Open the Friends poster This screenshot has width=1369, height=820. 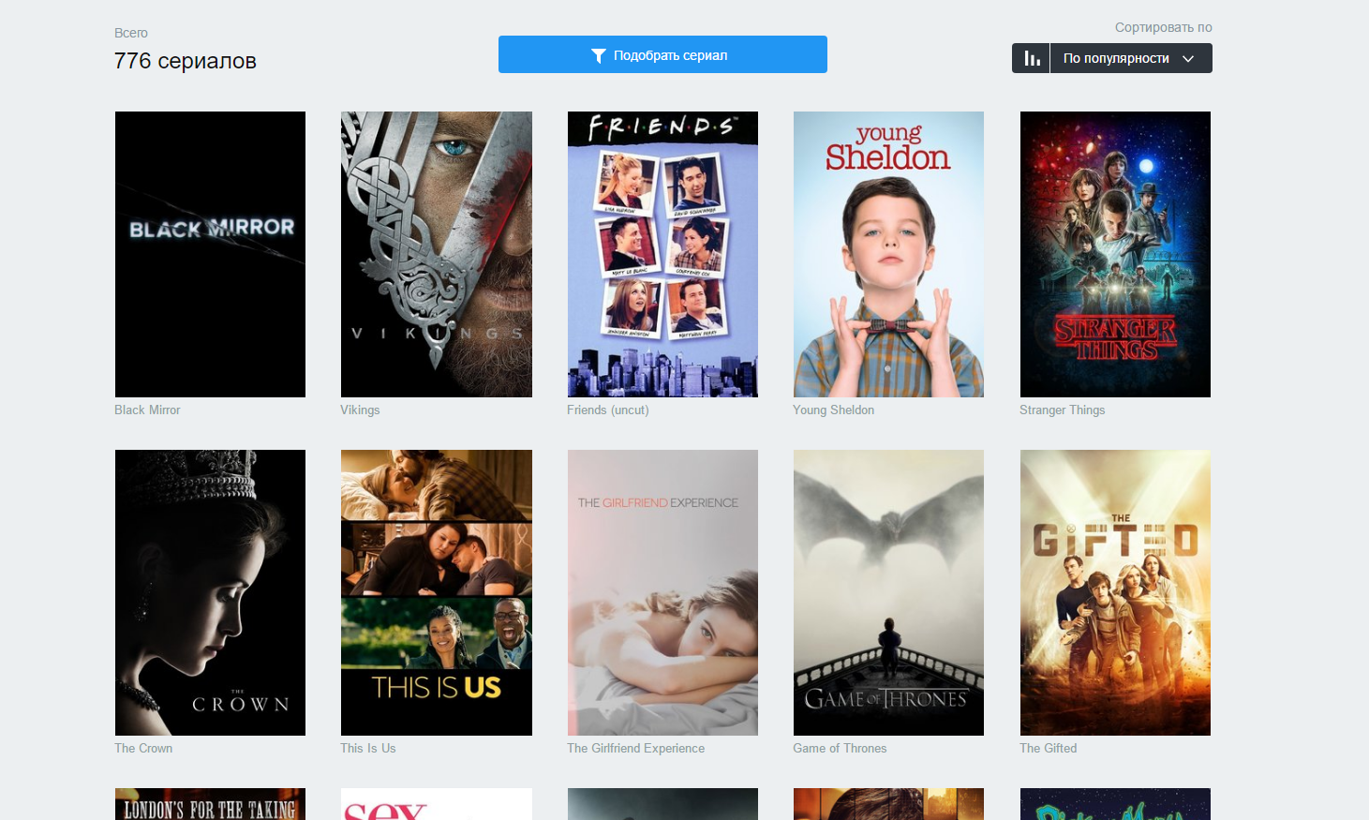662,254
